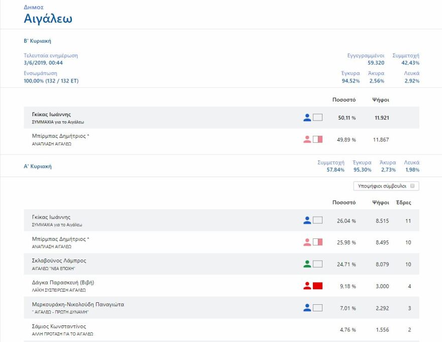Click the Έδρες column header
Screen dimensions: 442x342
(x=404, y=203)
